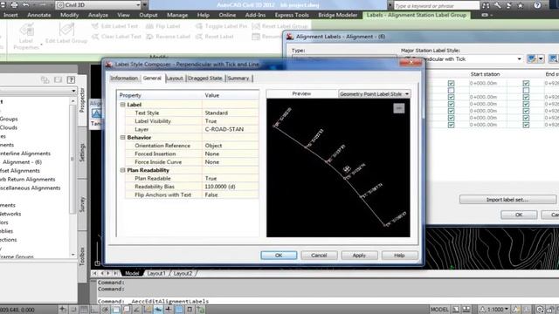Click the print icon in quick access toolbar

point(14,5)
